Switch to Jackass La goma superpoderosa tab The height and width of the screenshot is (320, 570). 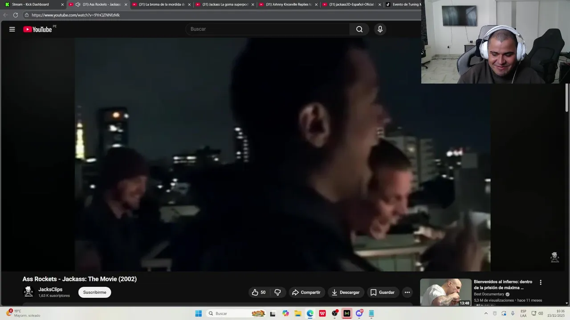(225, 4)
